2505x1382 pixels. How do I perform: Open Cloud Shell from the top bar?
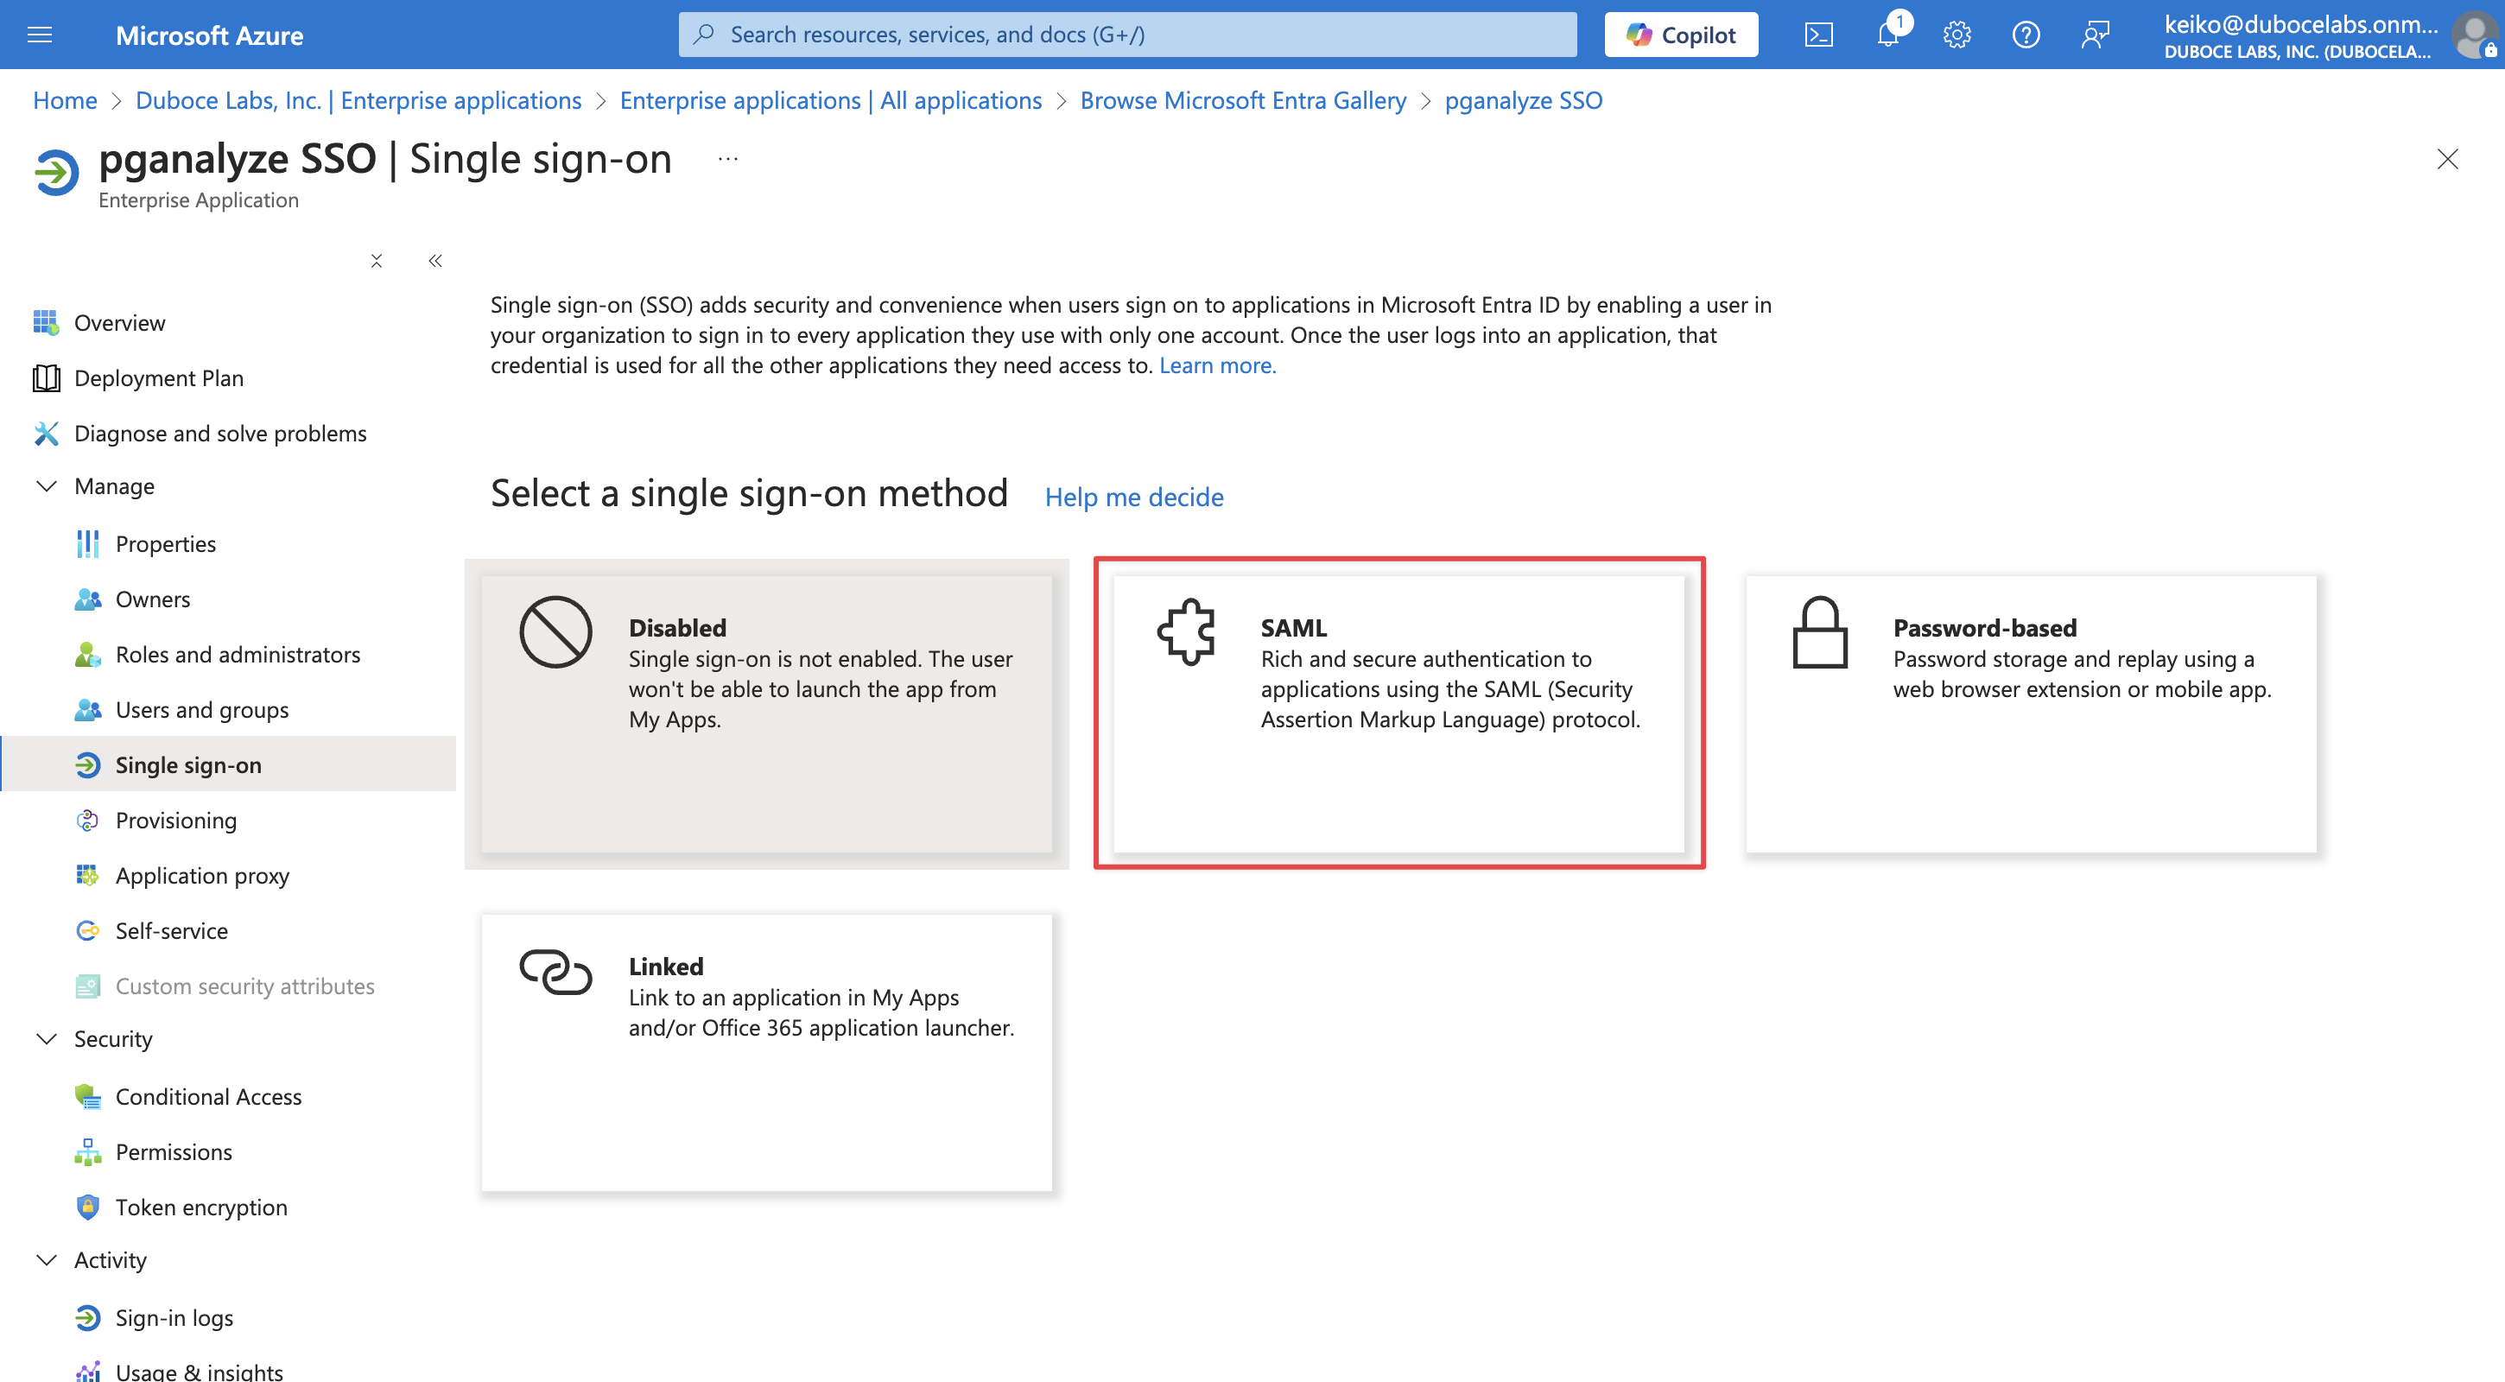coord(1818,35)
